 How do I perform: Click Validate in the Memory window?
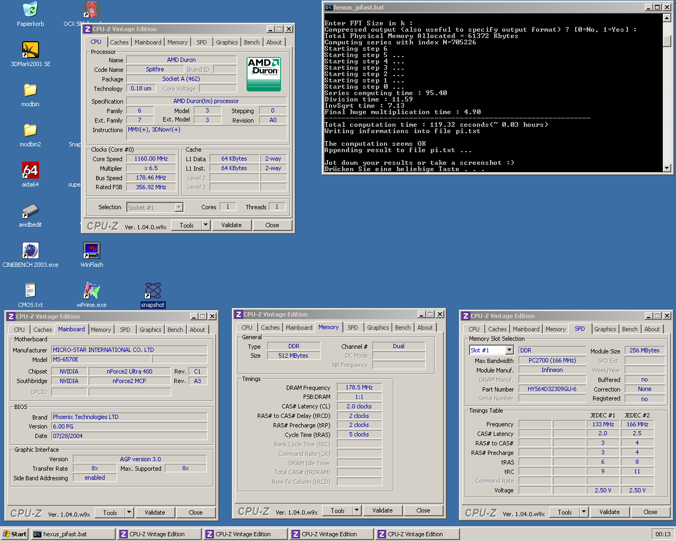pos(382,510)
